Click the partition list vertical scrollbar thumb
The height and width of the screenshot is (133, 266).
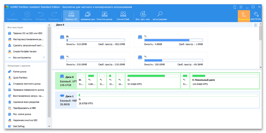[261, 32]
